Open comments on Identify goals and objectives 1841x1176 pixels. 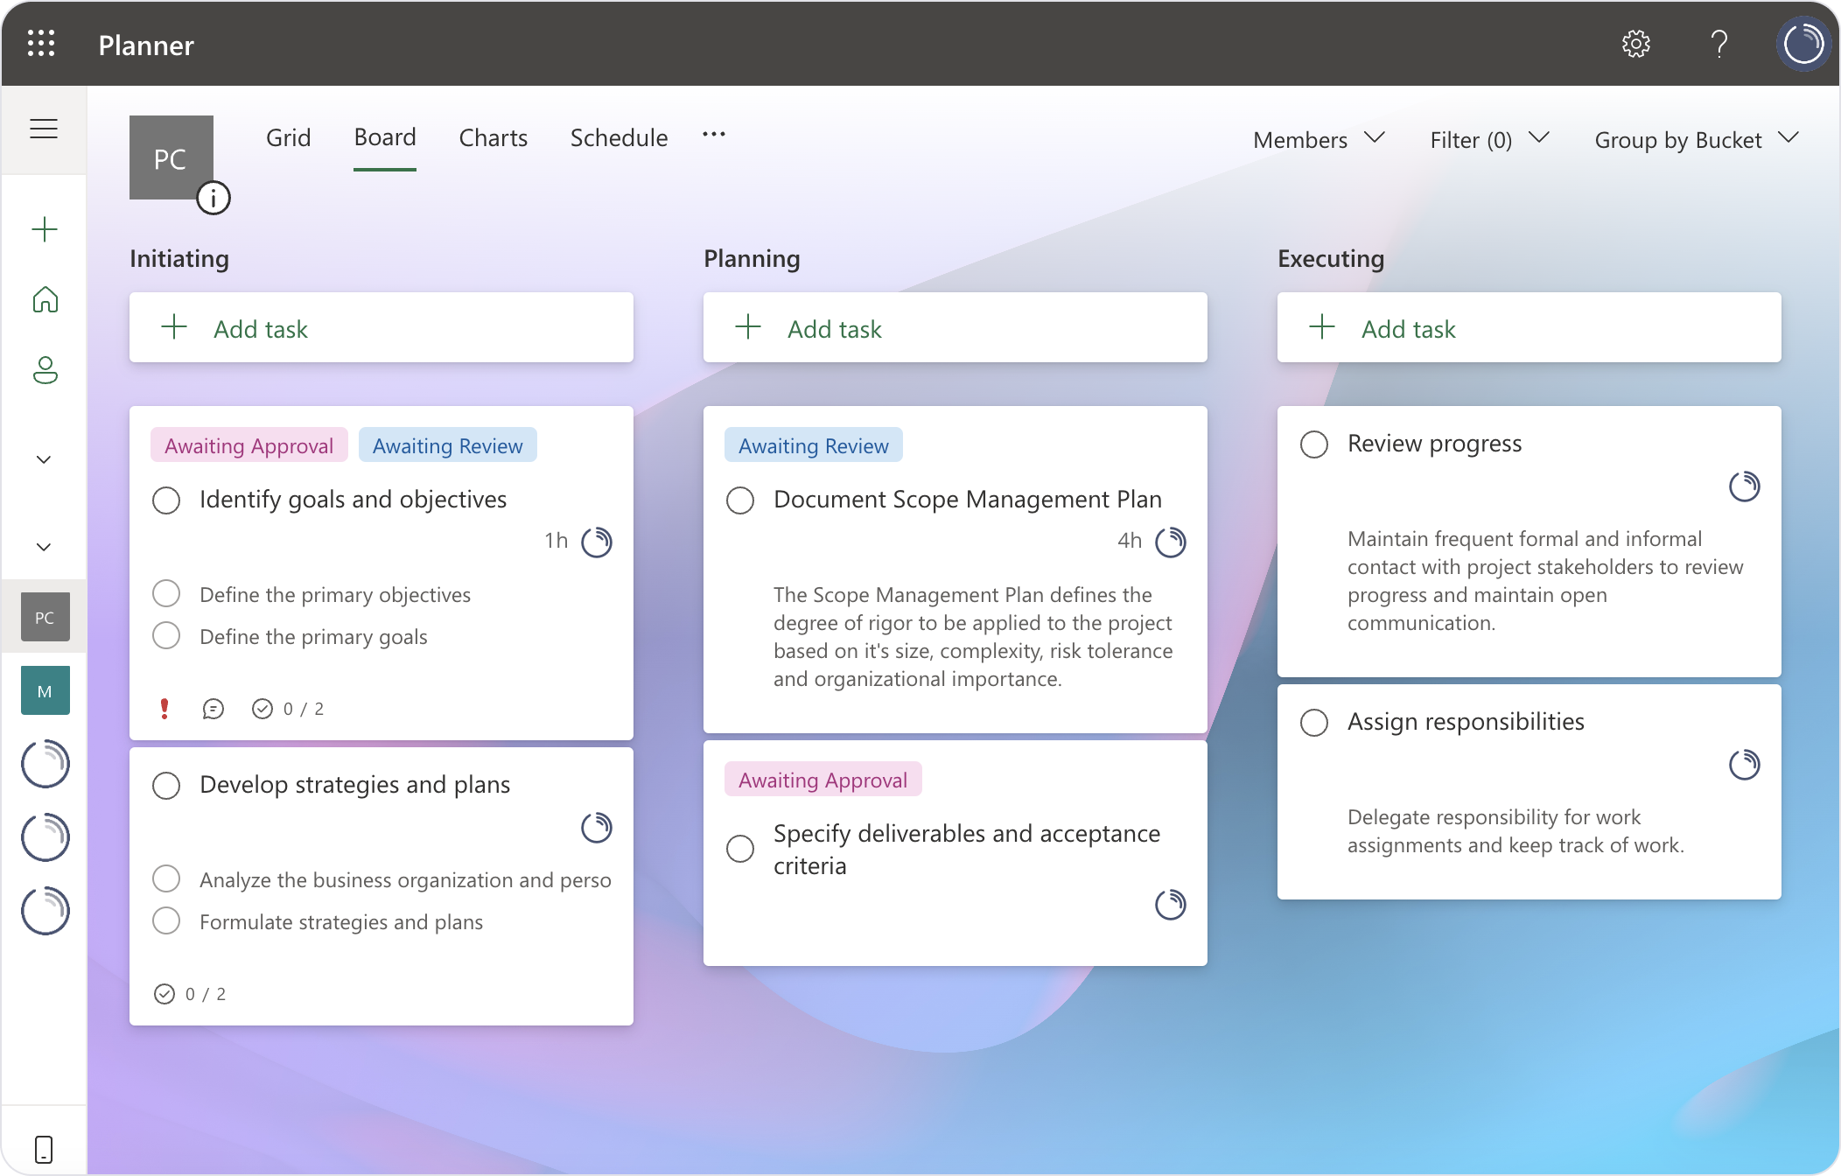[x=213, y=709]
